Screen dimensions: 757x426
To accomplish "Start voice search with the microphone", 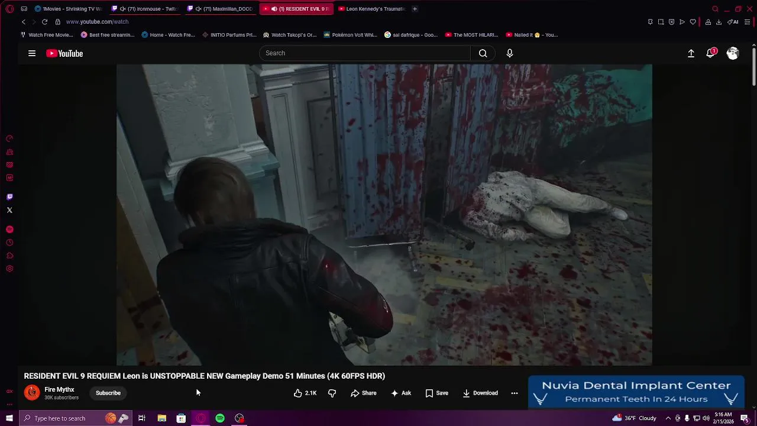I will 510,53.
